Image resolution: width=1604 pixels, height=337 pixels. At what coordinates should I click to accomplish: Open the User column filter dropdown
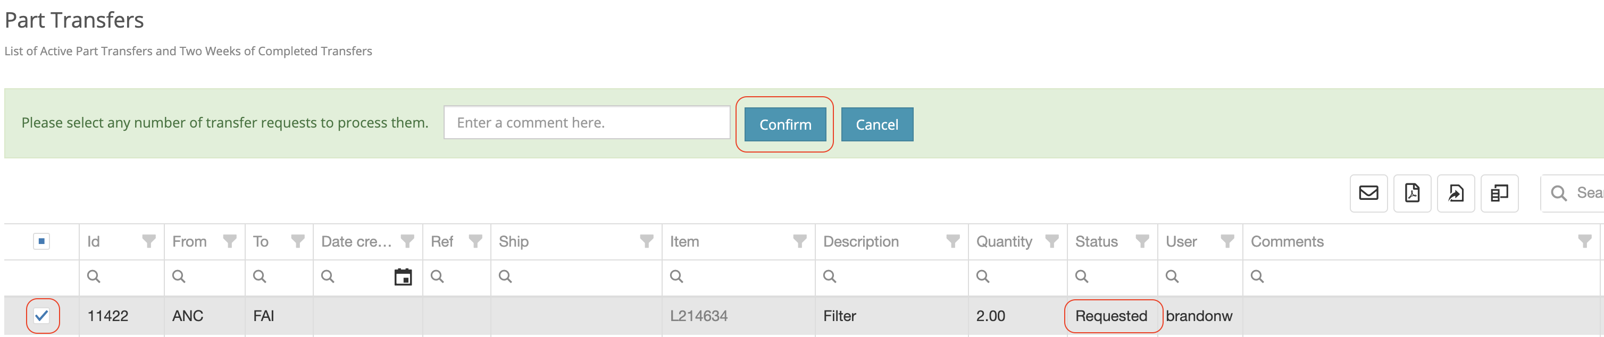(1227, 241)
